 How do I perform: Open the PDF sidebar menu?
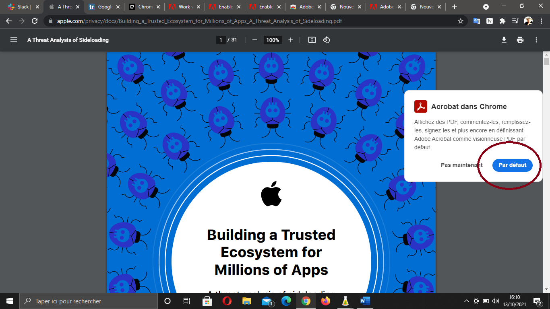(x=14, y=40)
